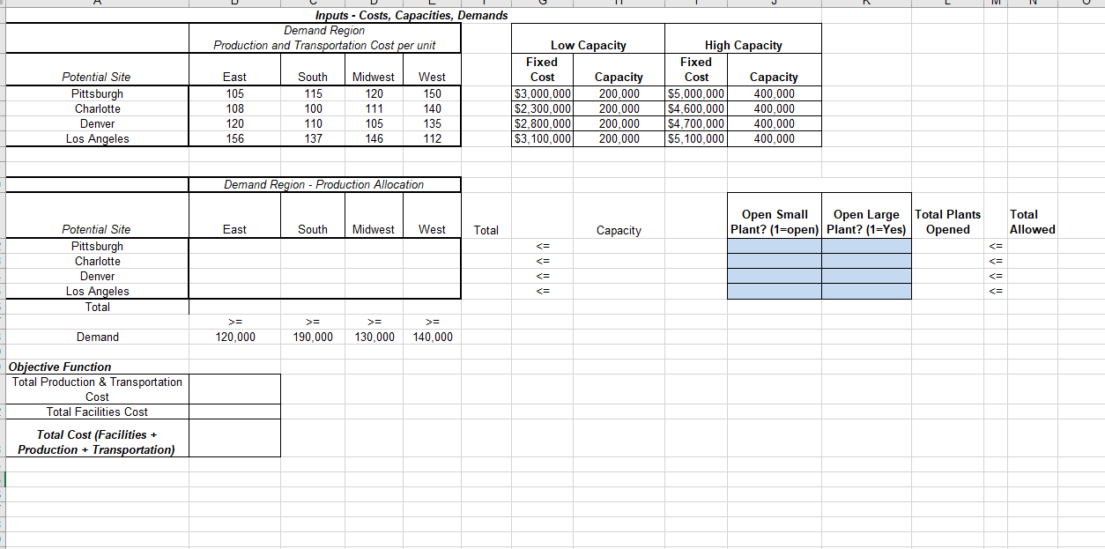Click the Demand Region - Production Allocation header
This screenshot has height=549, width=1105.
pyautogui.click(x=323, y=184)
